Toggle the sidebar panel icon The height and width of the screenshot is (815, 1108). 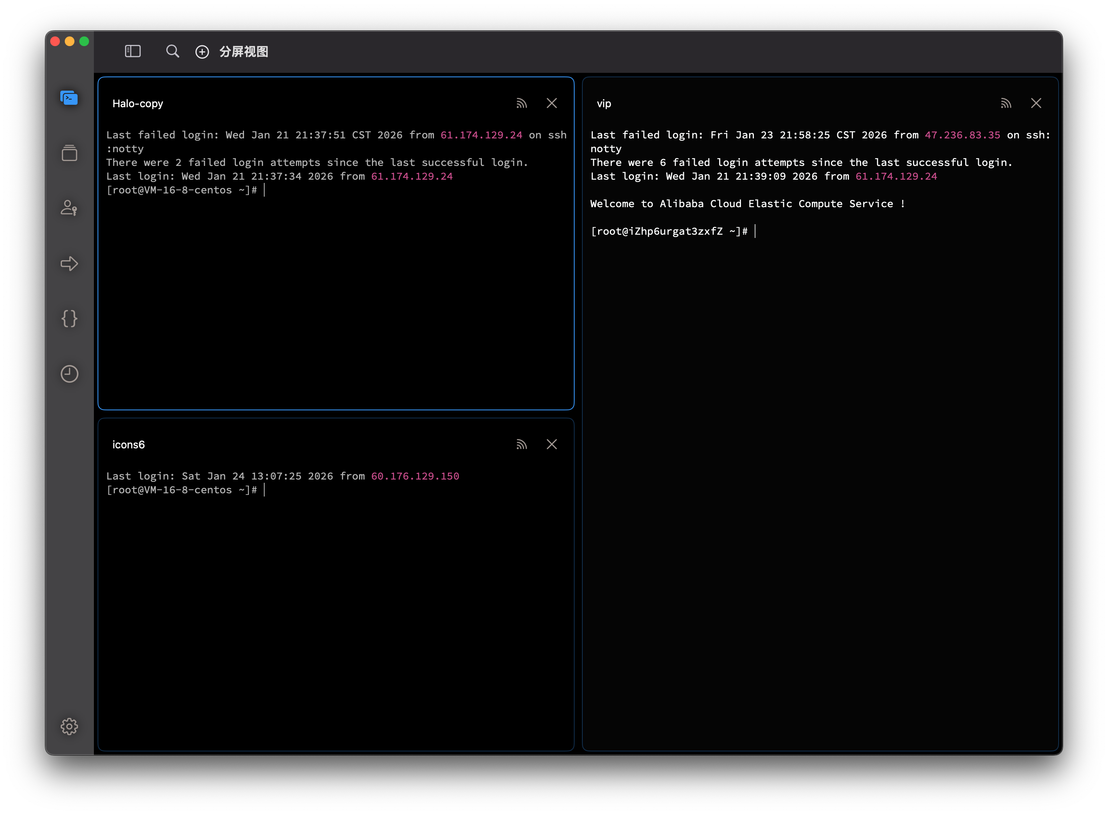133,51
